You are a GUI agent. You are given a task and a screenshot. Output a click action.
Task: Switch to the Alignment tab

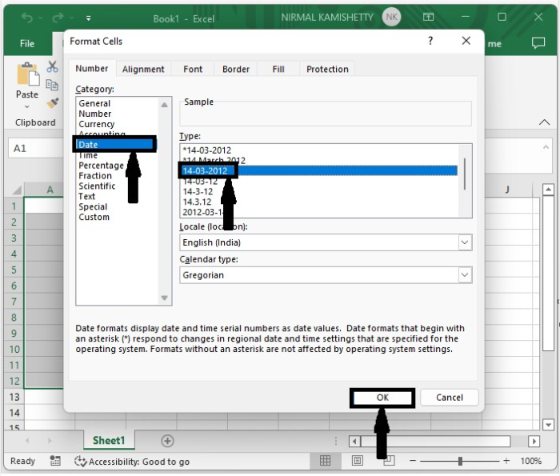tap(143, 69)
